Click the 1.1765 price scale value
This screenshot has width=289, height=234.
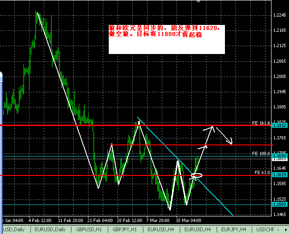(x=280, y=138)
